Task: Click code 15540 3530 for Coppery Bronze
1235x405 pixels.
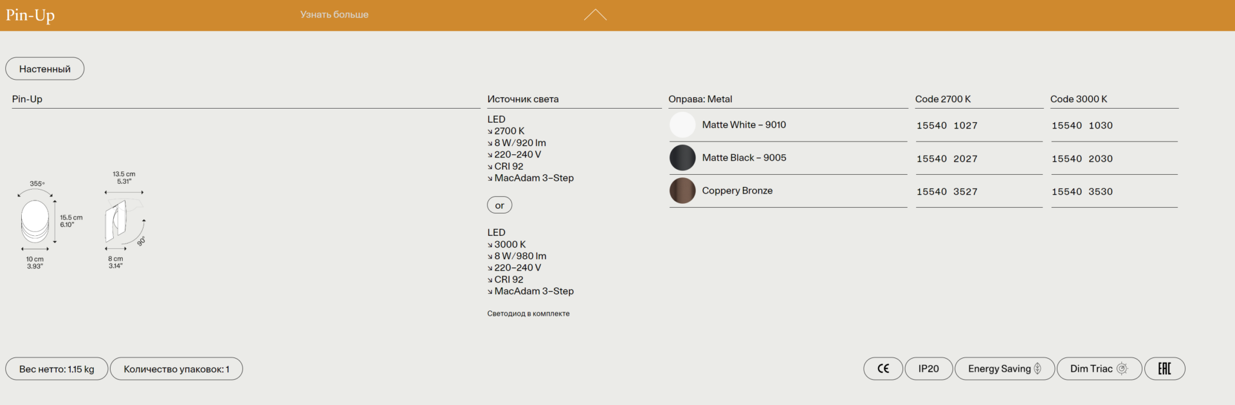Action: (x=1082, y=192)
